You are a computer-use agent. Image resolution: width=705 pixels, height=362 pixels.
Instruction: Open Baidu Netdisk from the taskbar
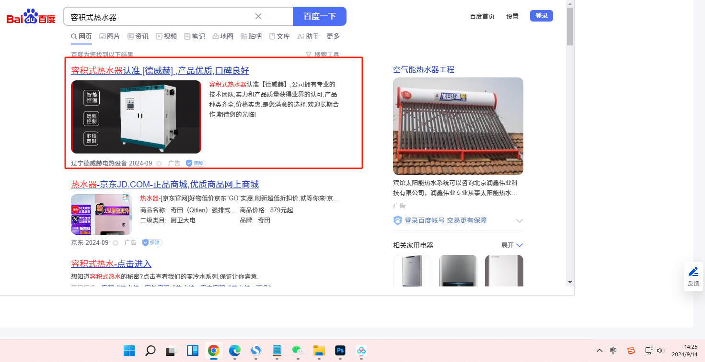[361, 351]
